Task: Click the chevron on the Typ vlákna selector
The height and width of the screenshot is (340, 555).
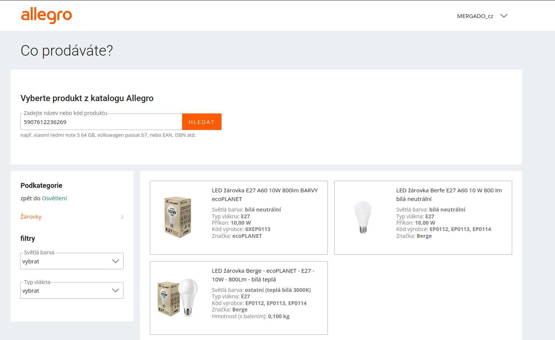Action: tap(115, 290)
